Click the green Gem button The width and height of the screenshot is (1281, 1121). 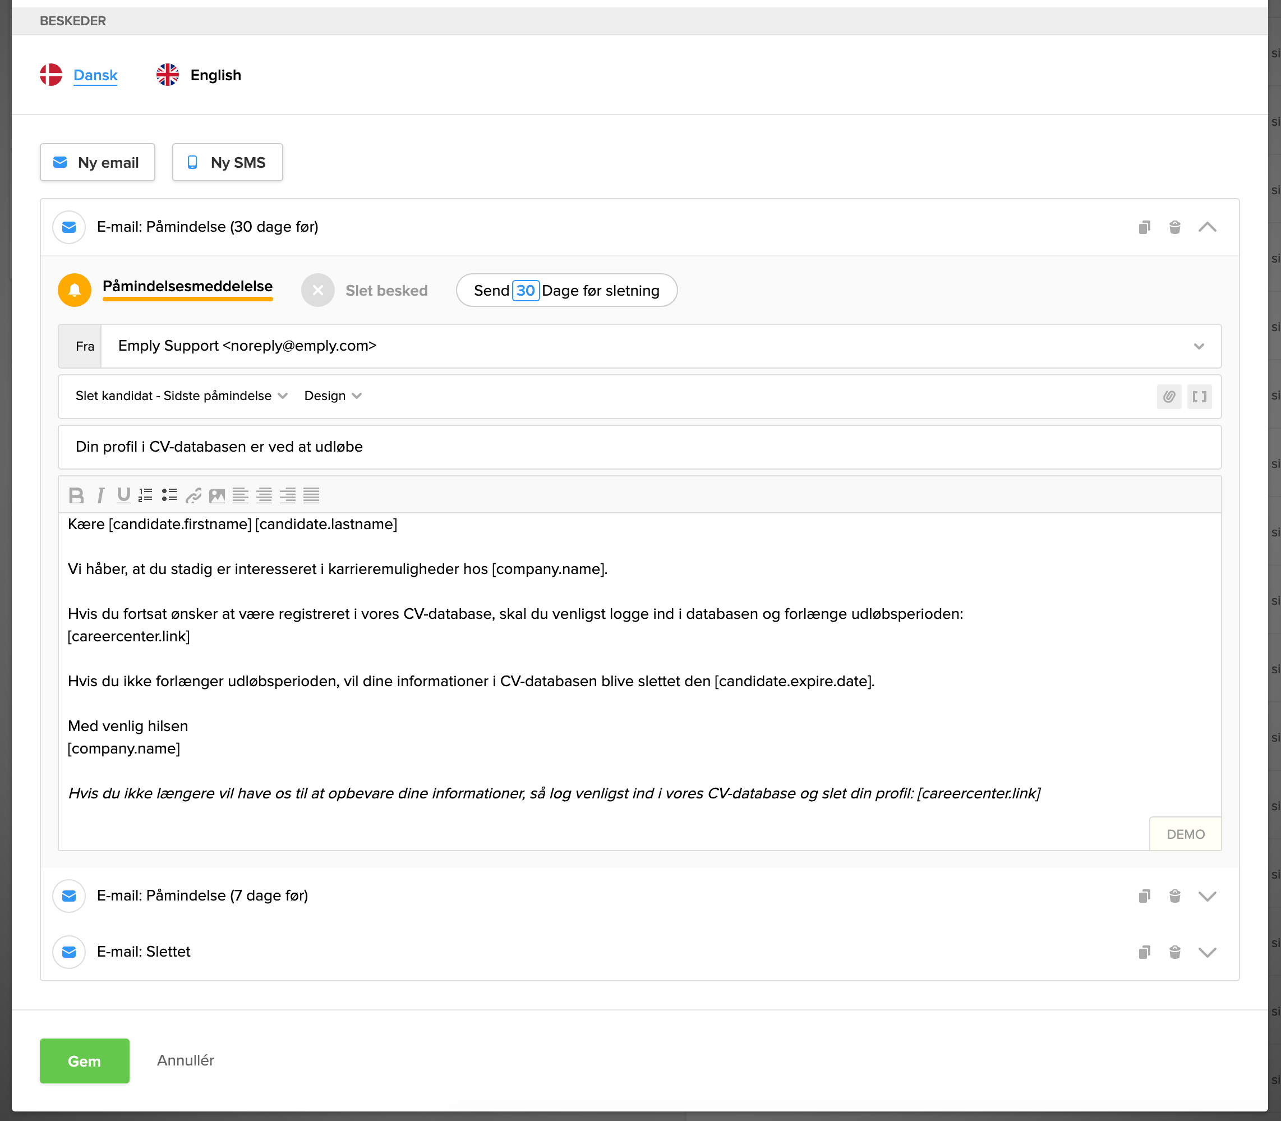(x=84, y=1061)
